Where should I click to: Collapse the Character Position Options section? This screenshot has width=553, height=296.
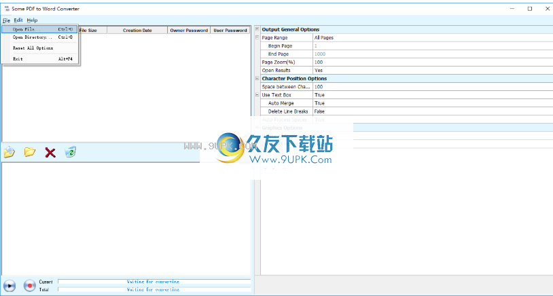coord(257,78)
